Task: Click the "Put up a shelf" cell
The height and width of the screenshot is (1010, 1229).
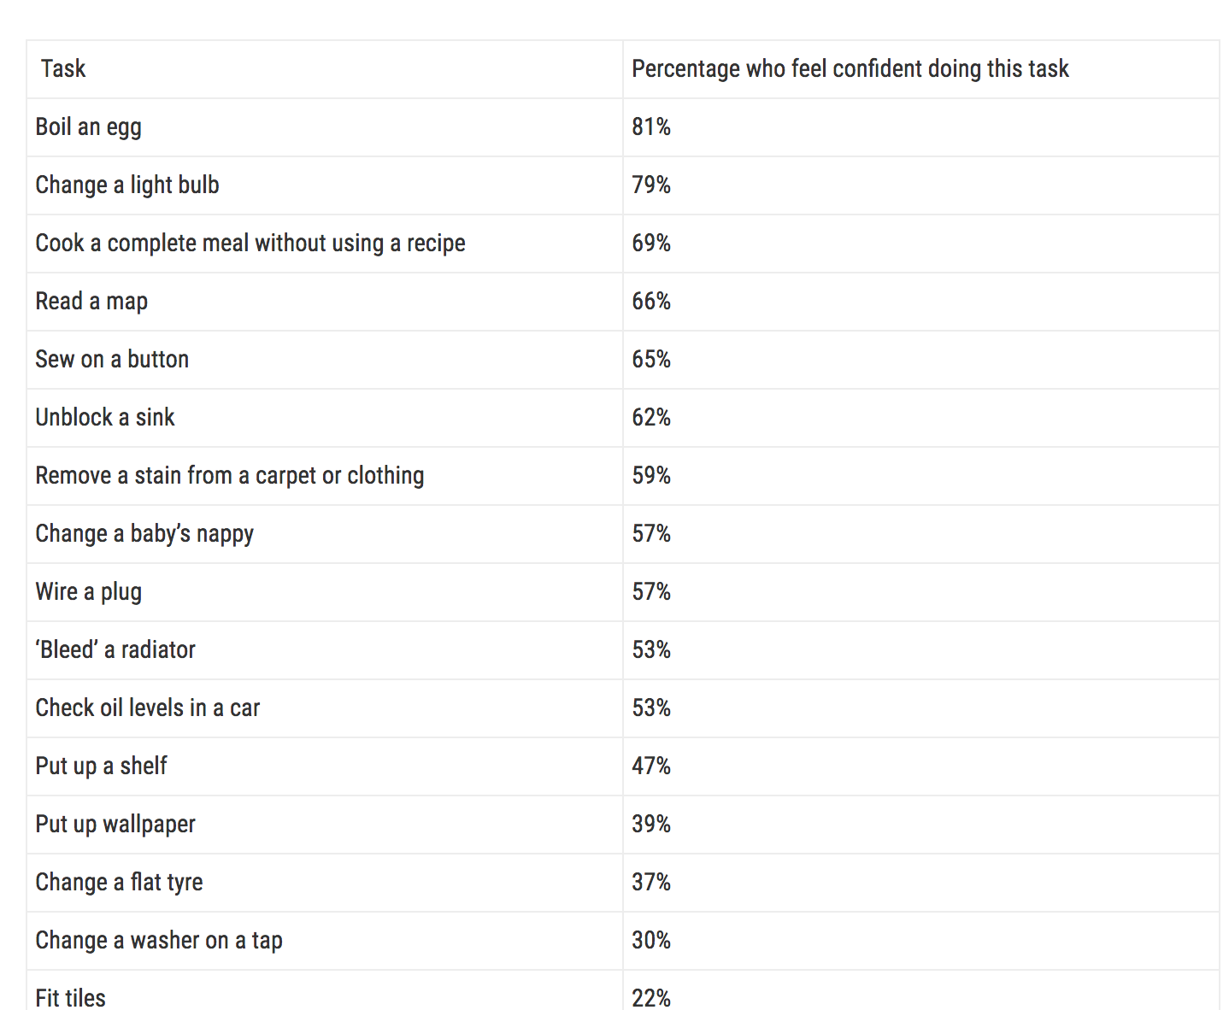Action: point(101,766)
